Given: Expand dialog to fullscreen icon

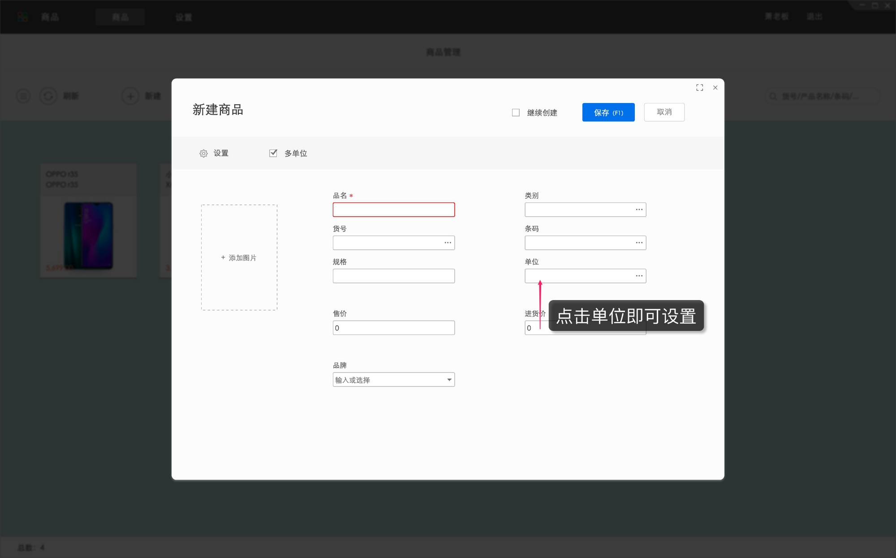Looking at the screenshot, I should [699, 88].
